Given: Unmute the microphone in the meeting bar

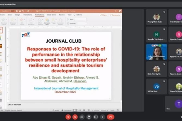Looking at the screenshot, I should [68, 117].
